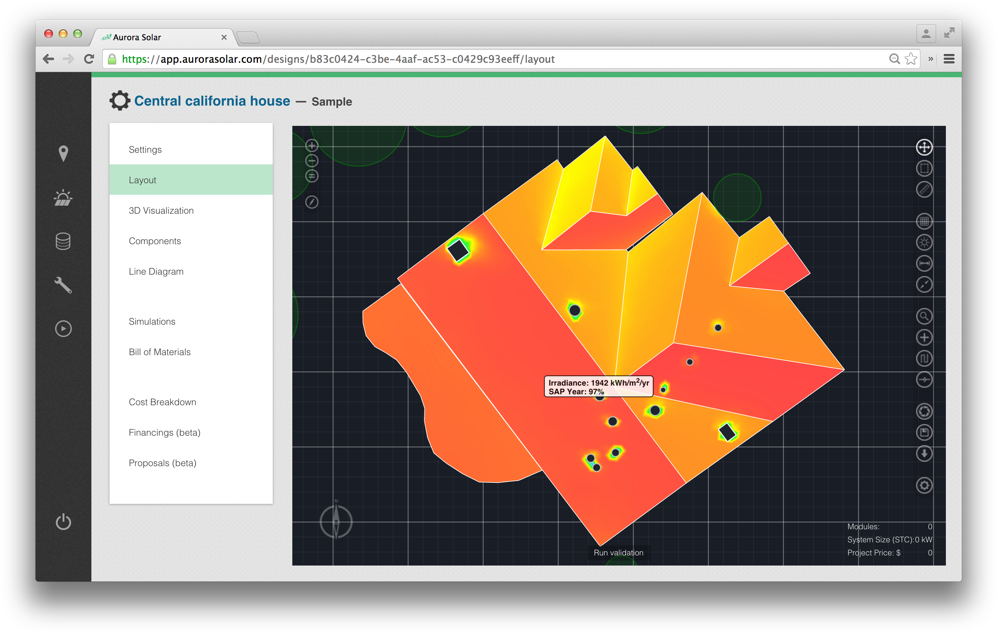Open the 3D Visualization menu item
The width and height of the screenshot is (997, 633).
(x=161, y=210)
